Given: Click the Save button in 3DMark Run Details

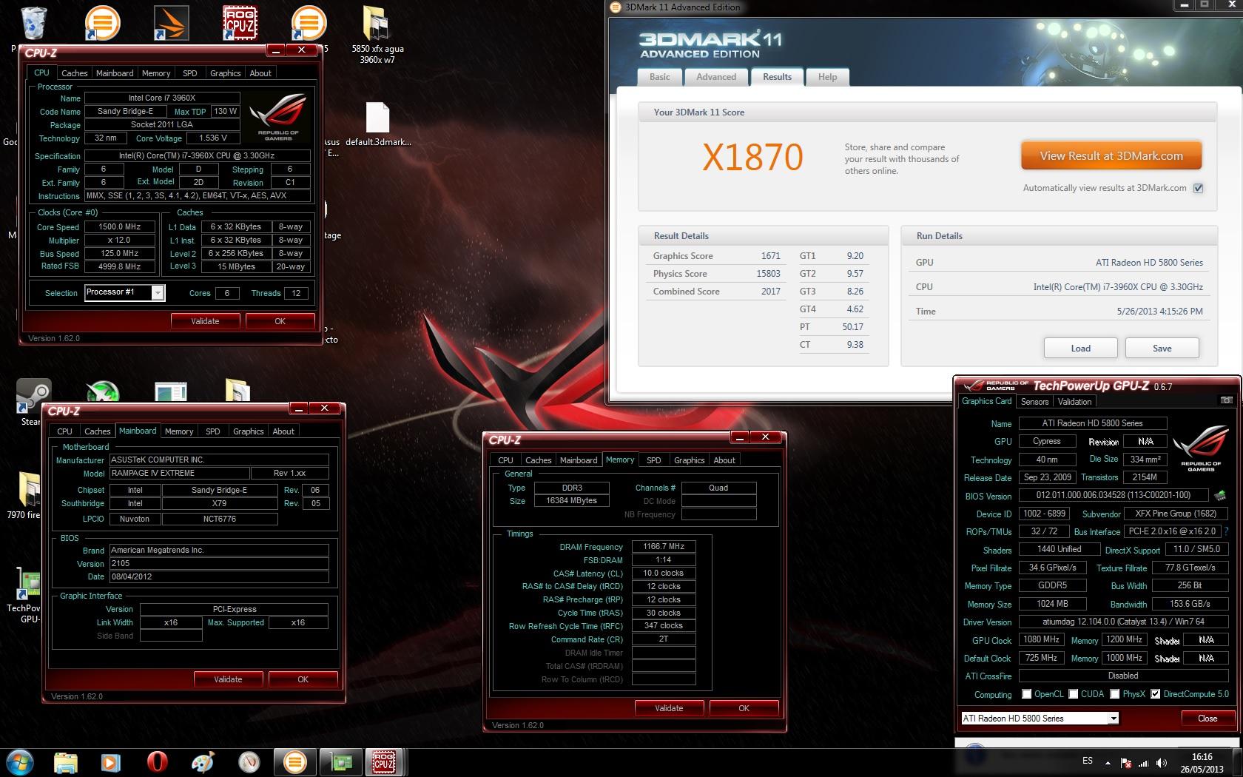Looking at the screenshot, I should coord(1162,349).
